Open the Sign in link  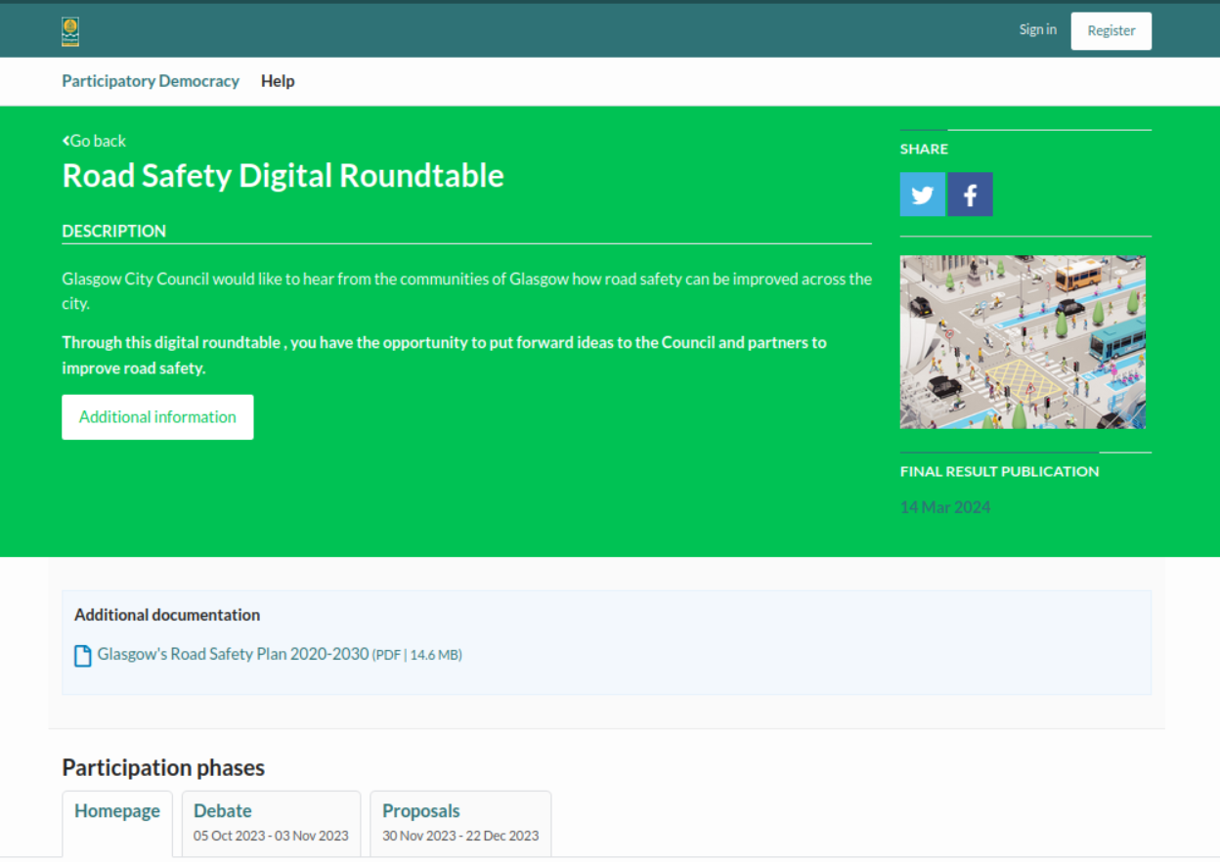(x=1037, y=30)
